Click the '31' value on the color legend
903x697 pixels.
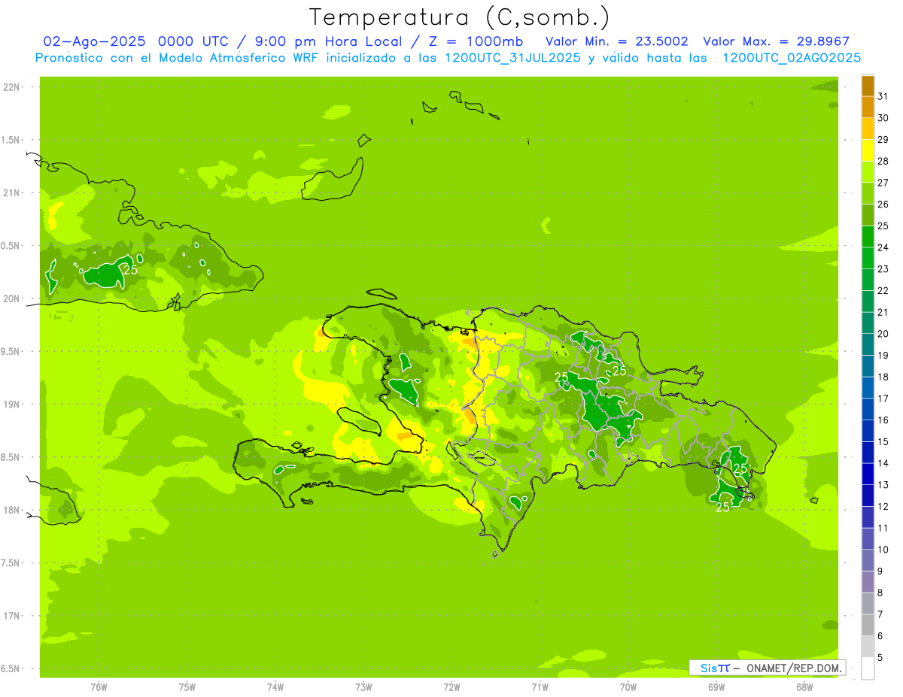[883, 95]
